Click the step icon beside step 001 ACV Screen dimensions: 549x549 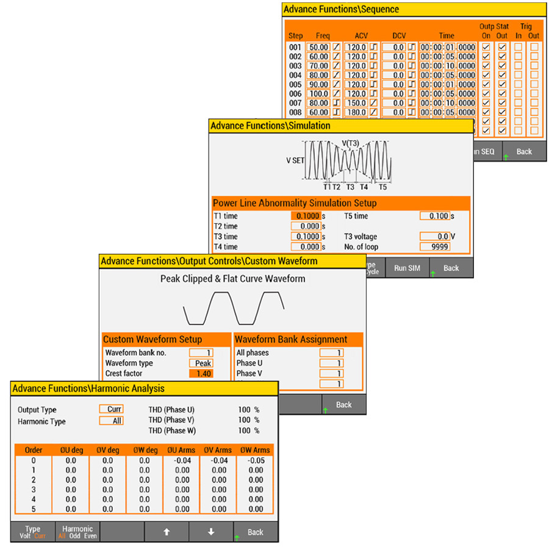[373, 47]
